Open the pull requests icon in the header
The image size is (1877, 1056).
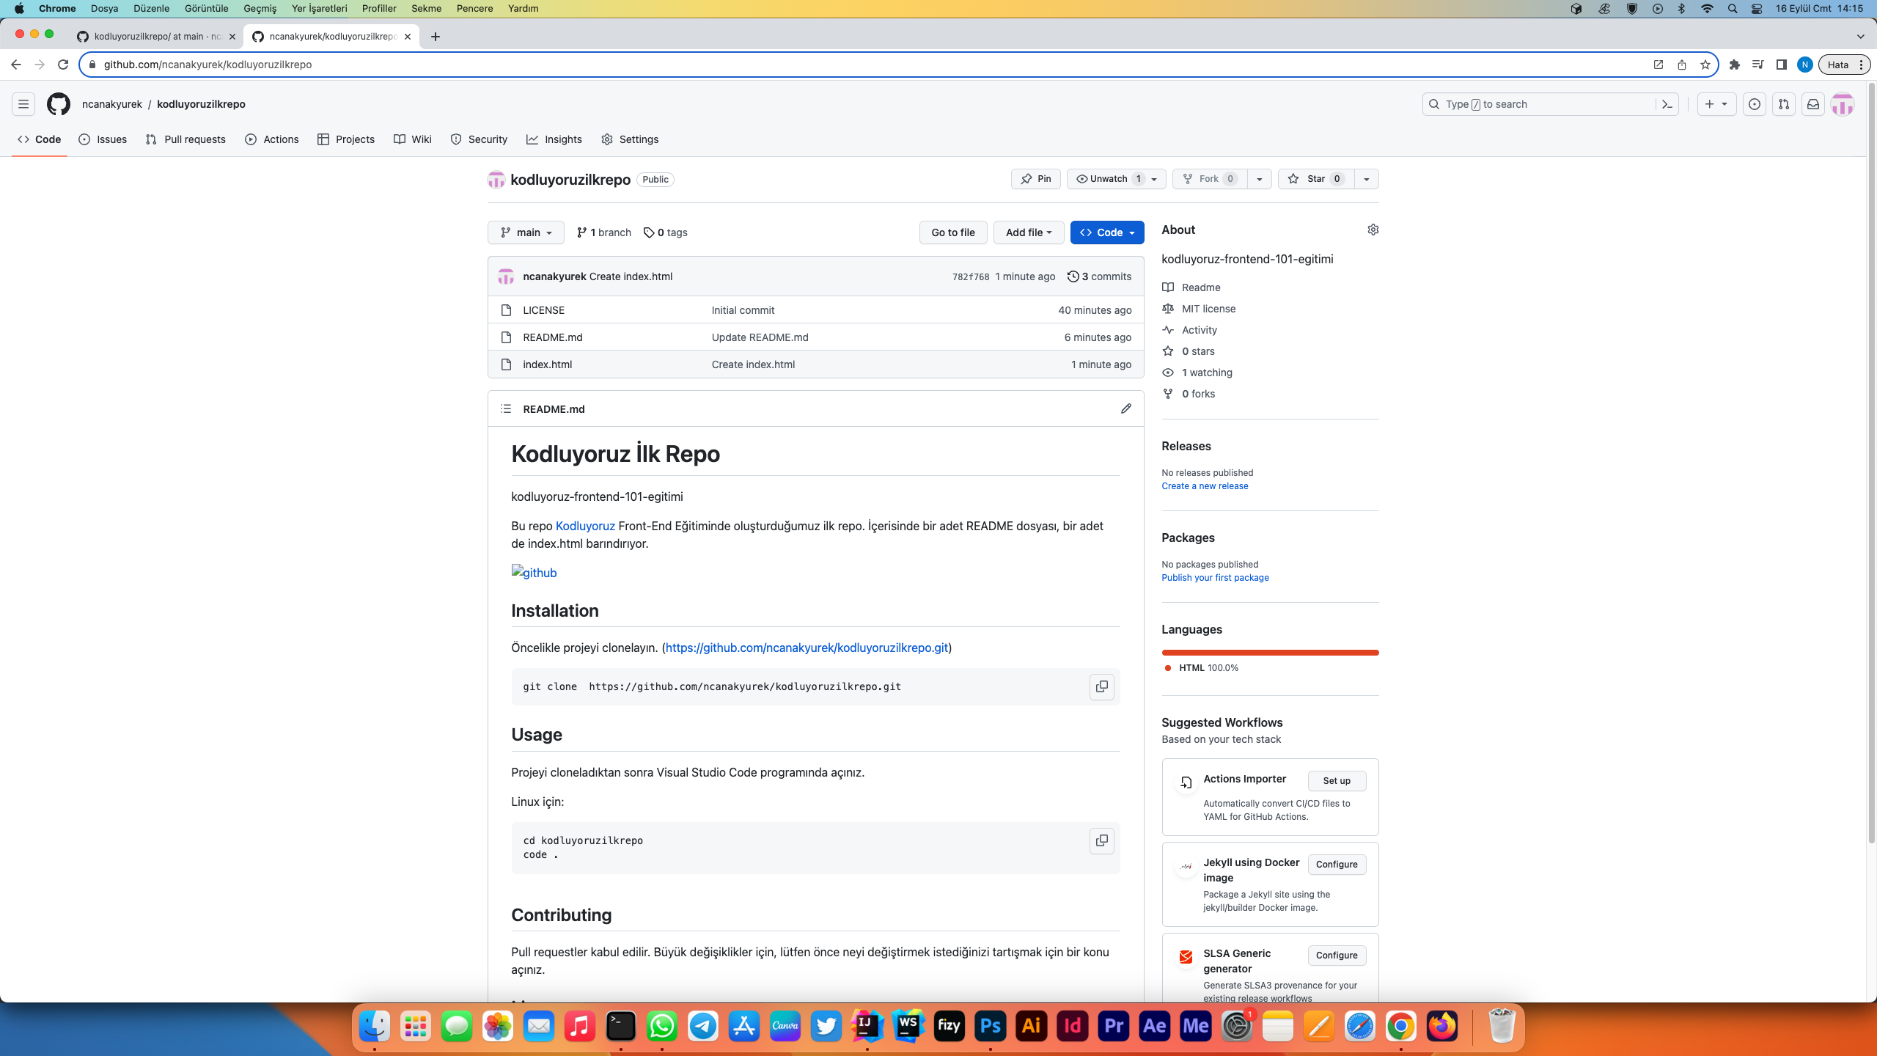1783,103
